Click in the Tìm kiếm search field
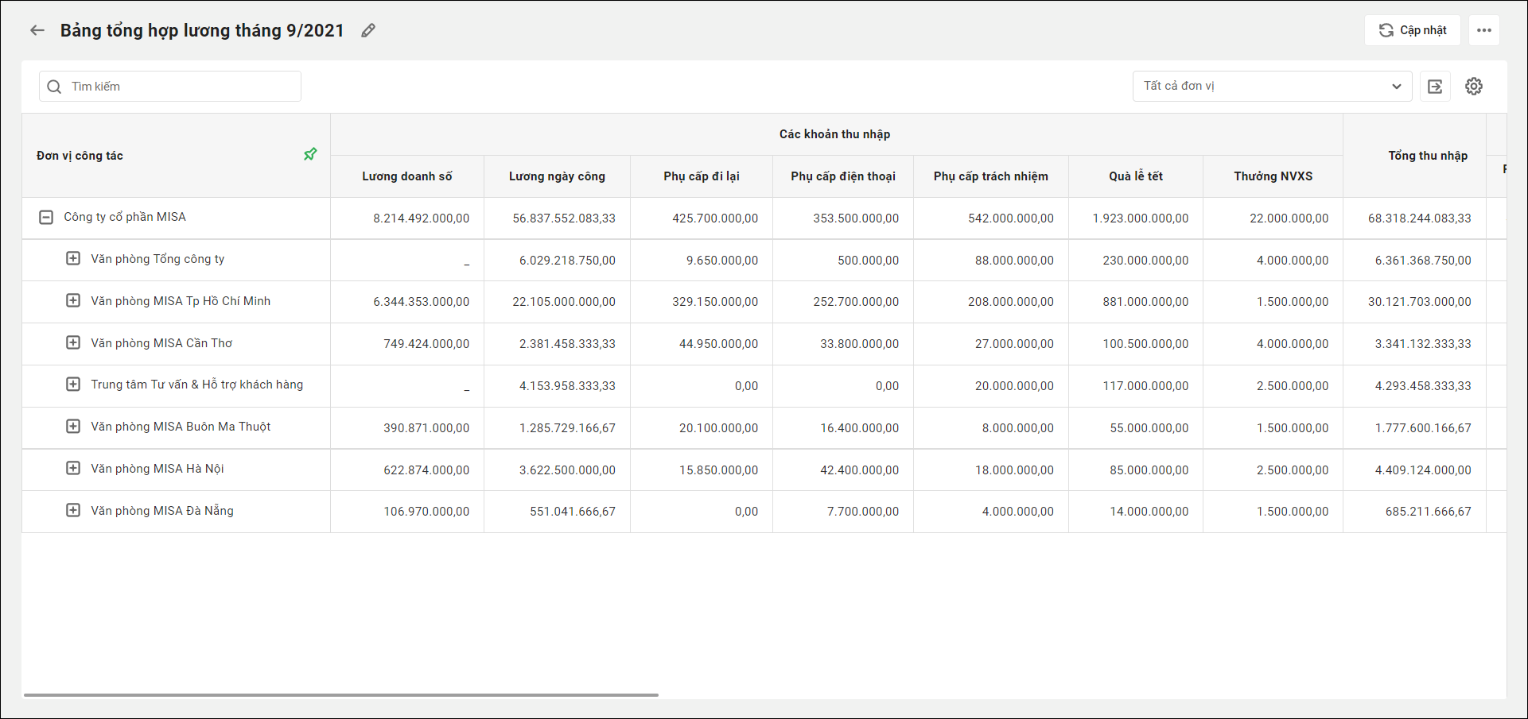The width and height of the screenshot is (1528, 719). pyautogui.click(x=181, y=87)
